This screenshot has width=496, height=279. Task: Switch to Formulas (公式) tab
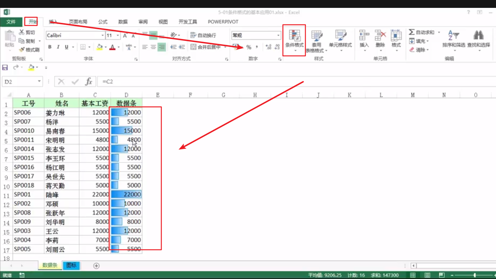pyautogui.click(x=103, y=22)
